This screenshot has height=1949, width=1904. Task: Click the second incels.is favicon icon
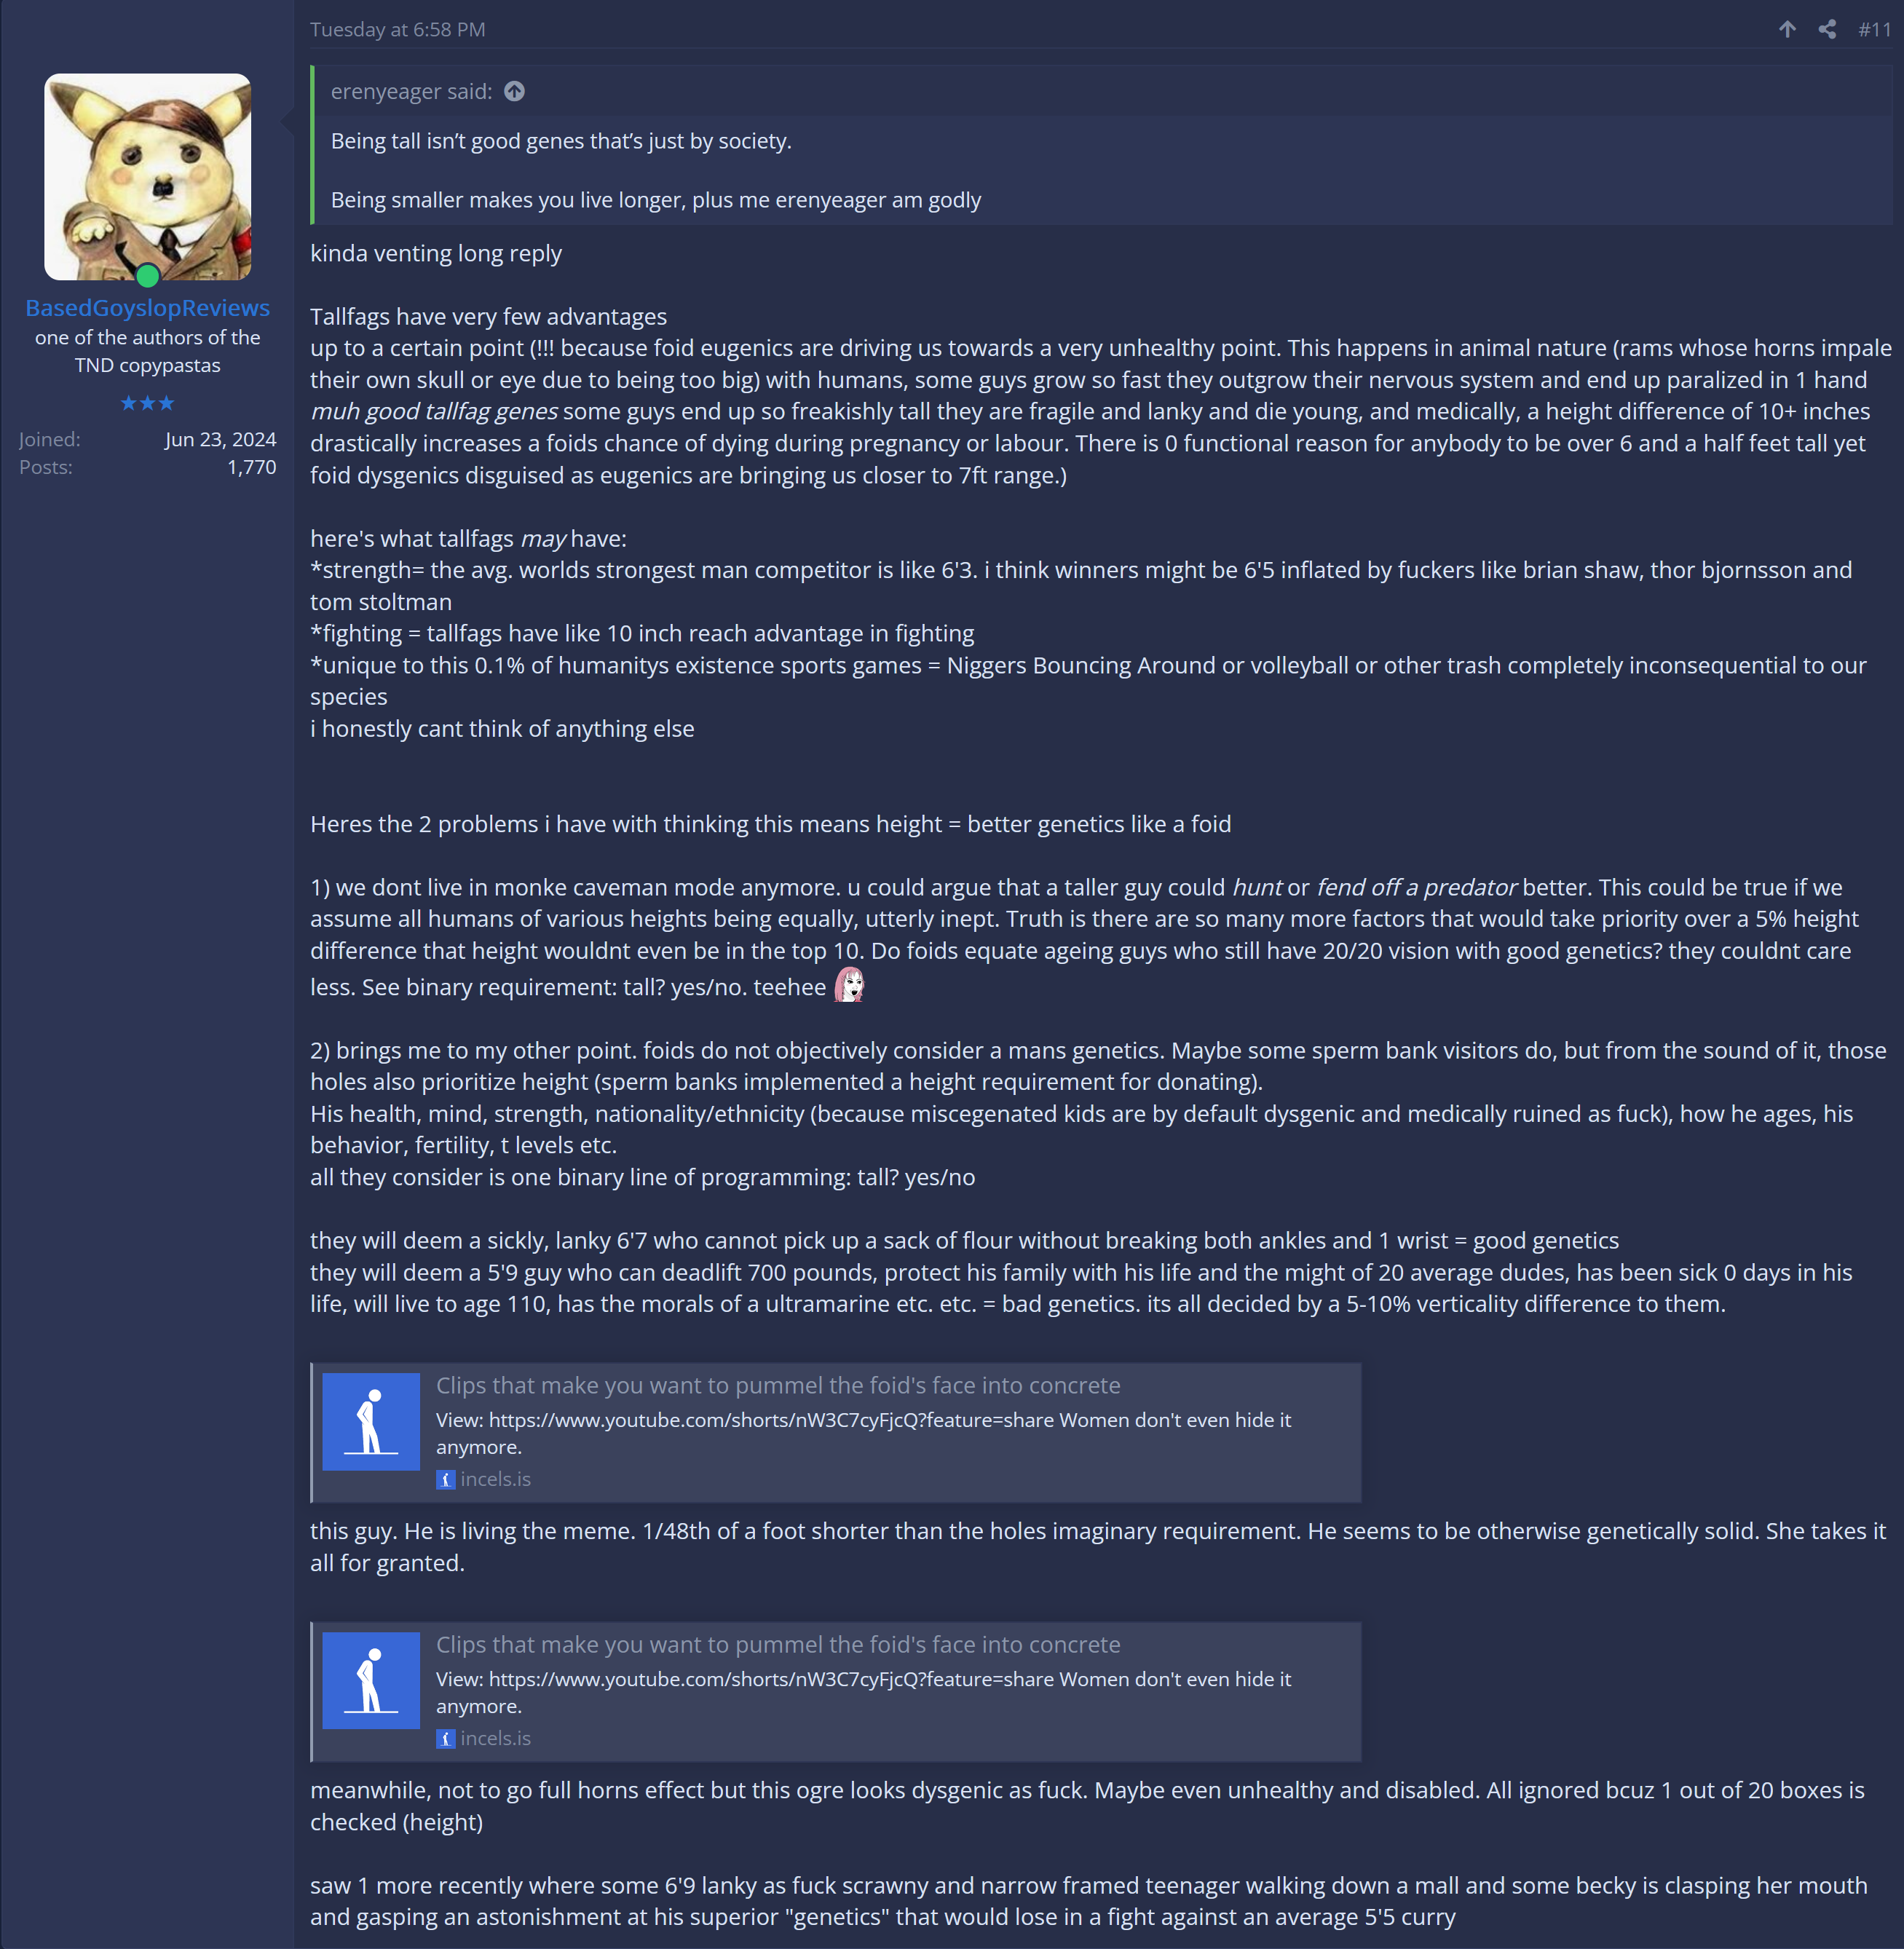[x=446, y=1739]
